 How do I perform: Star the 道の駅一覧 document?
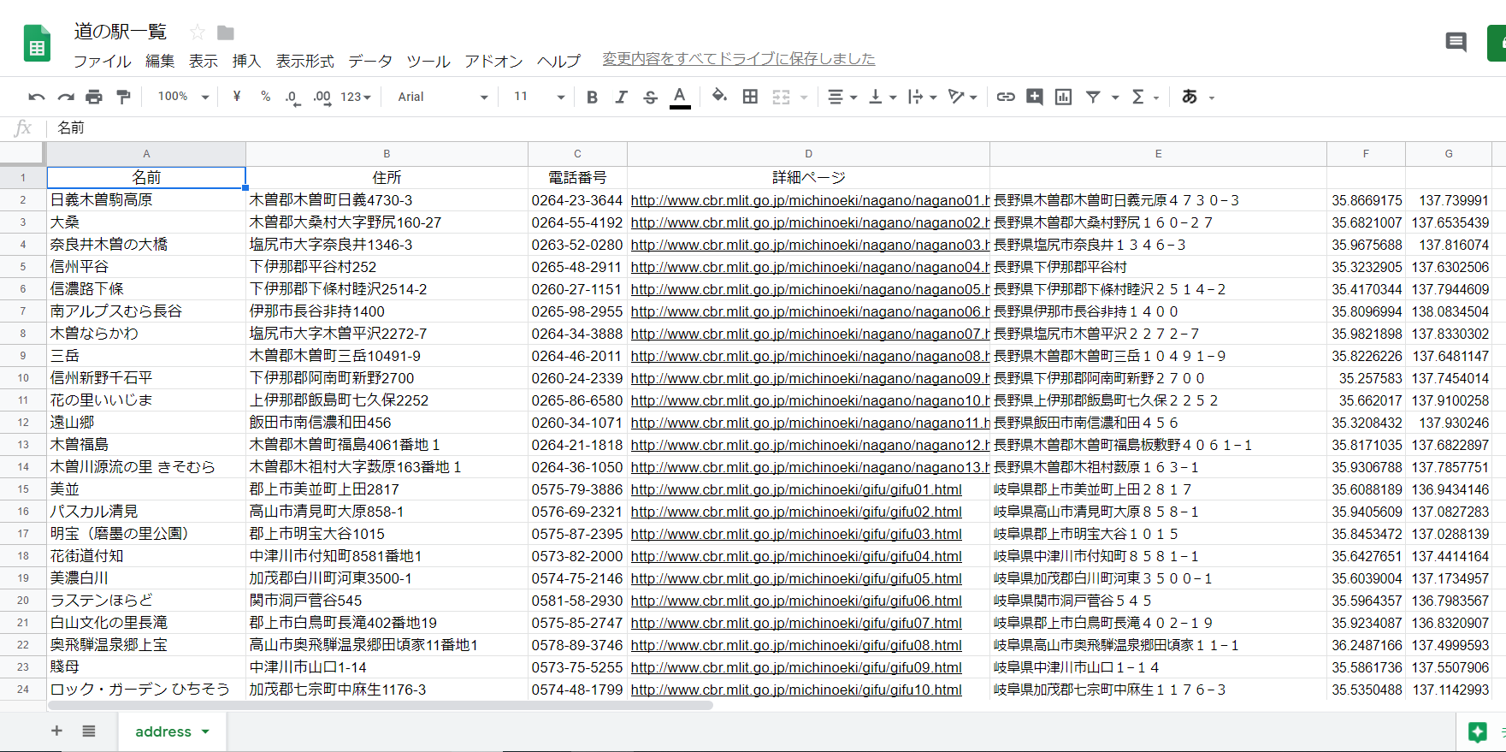coord(198,33)
